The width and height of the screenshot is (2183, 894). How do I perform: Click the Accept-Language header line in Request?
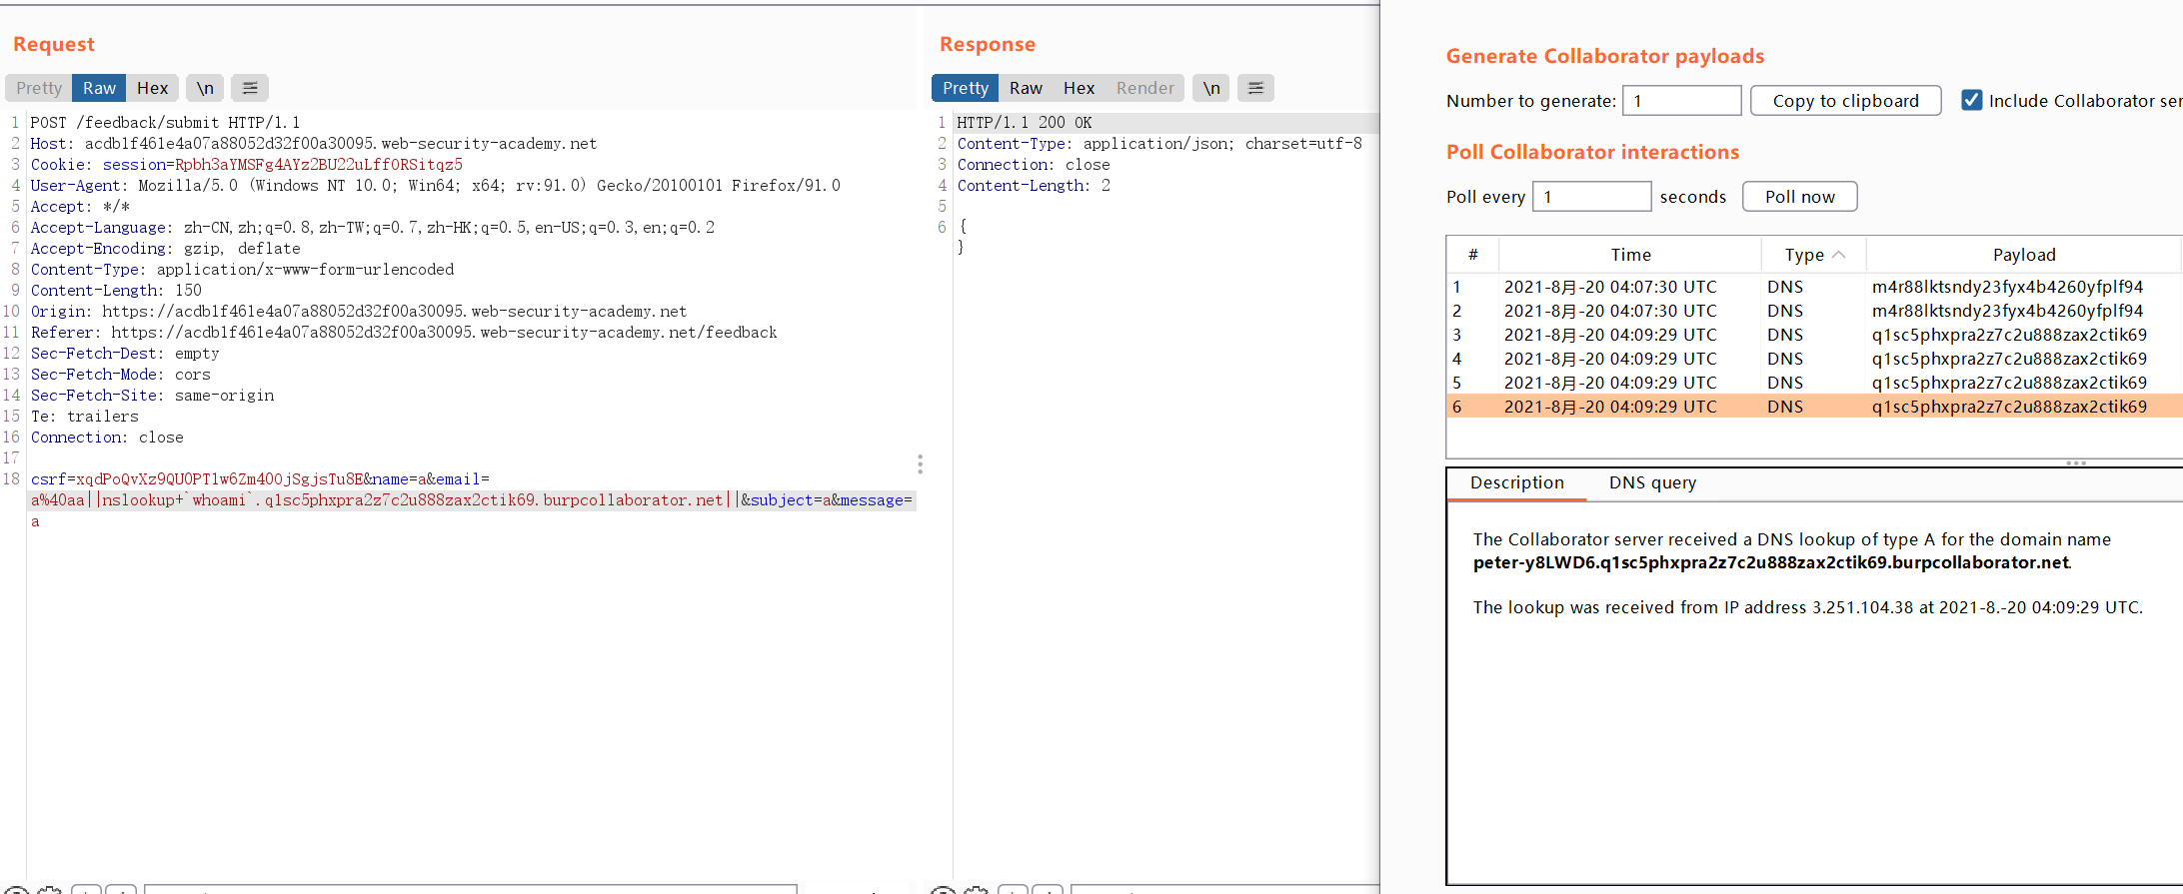pos(372,228)
